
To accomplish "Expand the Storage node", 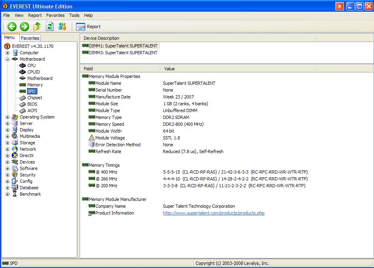I will coord(7,143).
